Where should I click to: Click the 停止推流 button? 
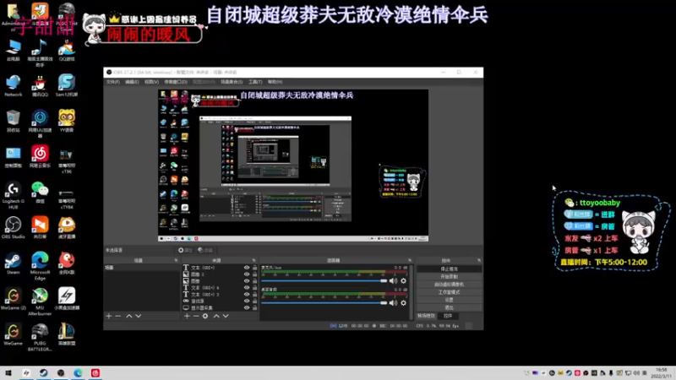tap(449, 269)
